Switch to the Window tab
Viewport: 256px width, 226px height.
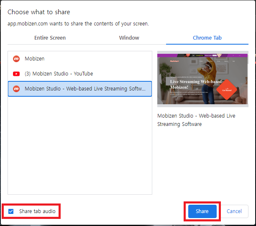click(x=129, y=38)
